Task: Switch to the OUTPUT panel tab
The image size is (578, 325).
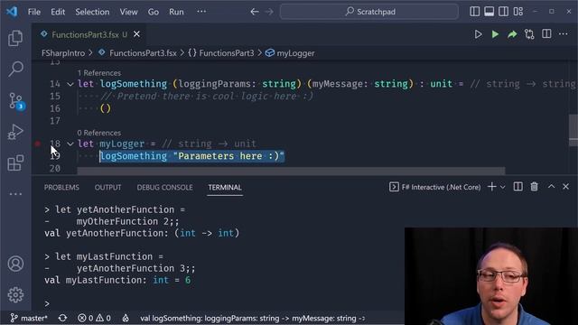Action: coord(108,188)
